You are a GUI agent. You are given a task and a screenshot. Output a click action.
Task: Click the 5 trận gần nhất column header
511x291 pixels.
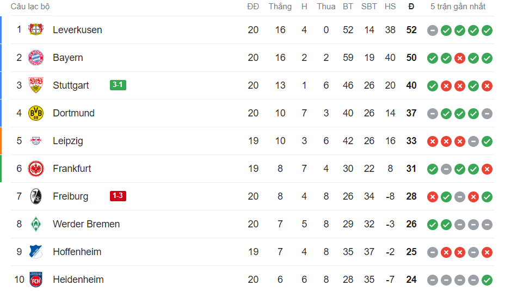coord(458,7)
